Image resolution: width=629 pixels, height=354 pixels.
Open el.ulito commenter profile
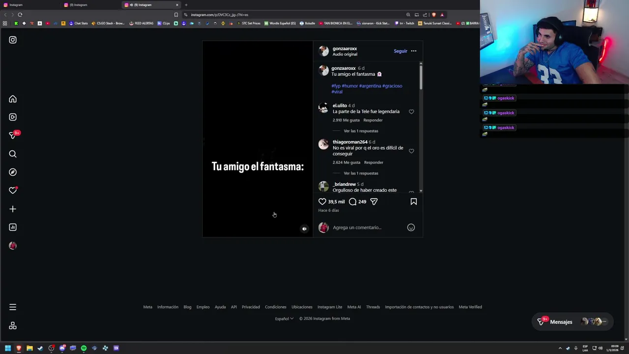tap(340, 106)
